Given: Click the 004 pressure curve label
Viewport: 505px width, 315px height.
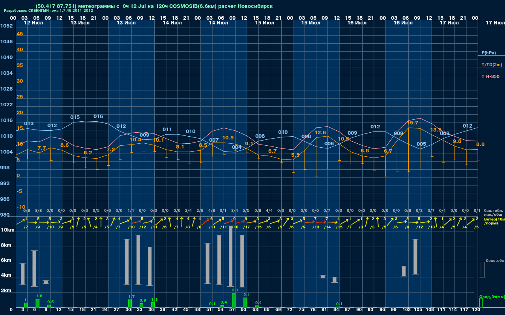Looking at the screenshot, I should coord(237,147).
